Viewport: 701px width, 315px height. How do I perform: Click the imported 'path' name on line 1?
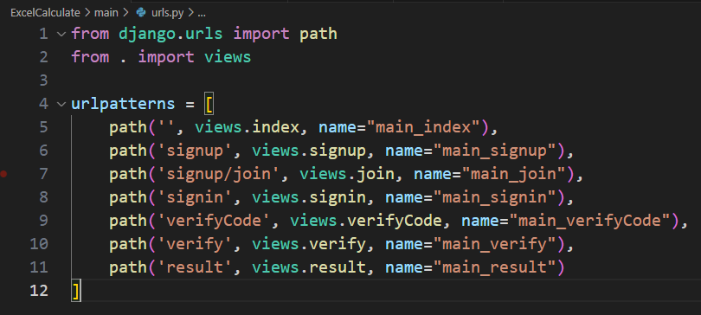pos(318,34)
